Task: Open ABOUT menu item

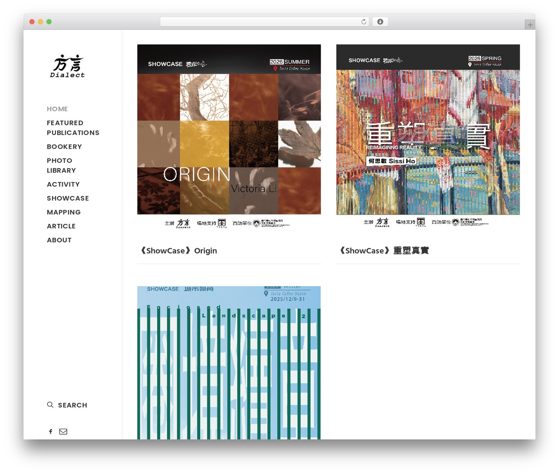Action: 59,240
